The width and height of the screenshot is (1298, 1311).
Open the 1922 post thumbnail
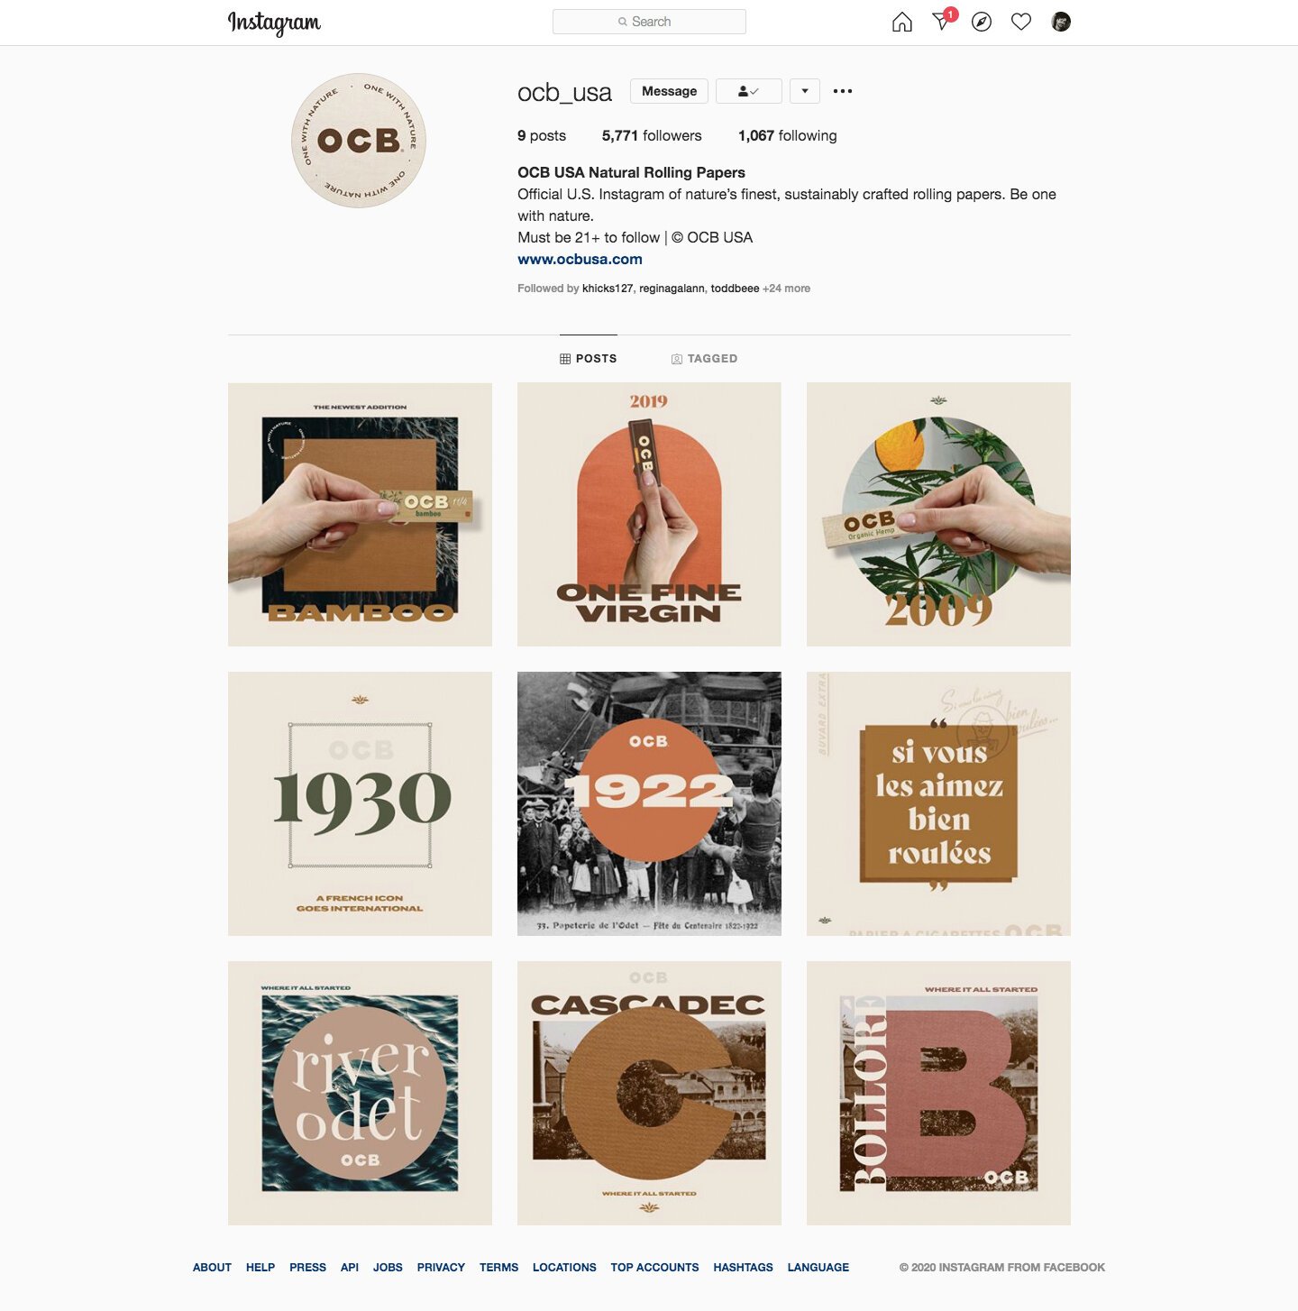[649, 803]
